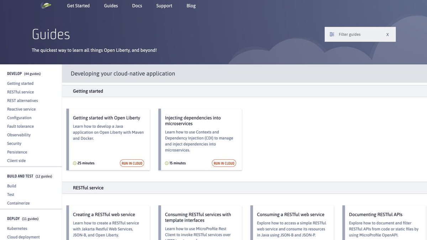This screenshot has height=240, width=427.
Task: Click the clock icon beside 15 minutes
Action: pyautogui.click(x=167, y=163)
